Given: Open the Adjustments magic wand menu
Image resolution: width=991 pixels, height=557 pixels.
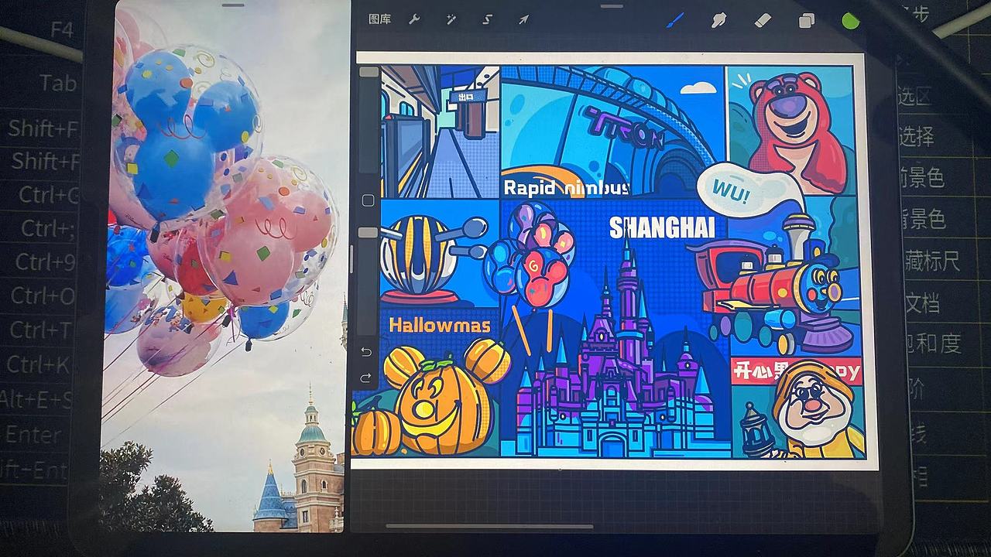Looking at the screenshot, I should 451,19.
